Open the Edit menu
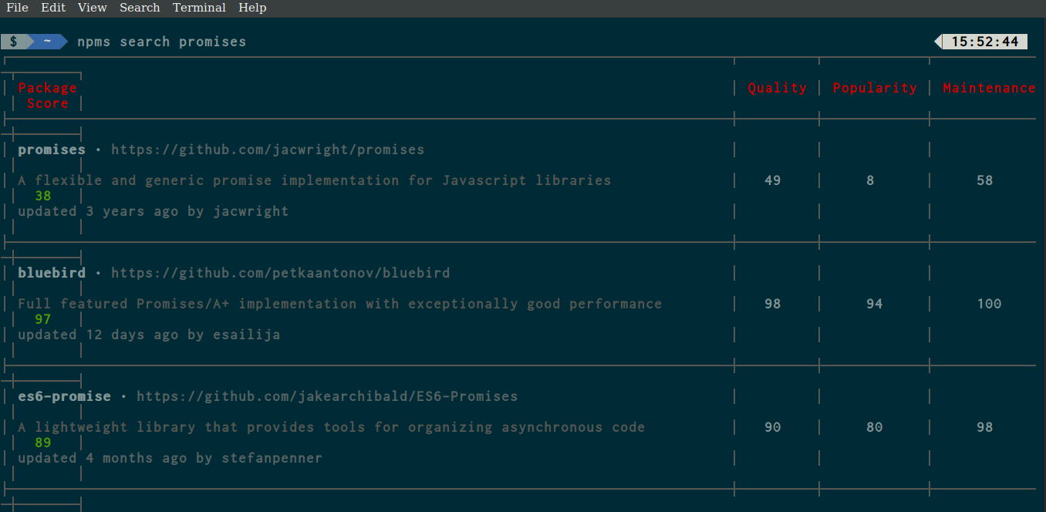This screenshot has height=512, width=1046. [x=53, y=8]
